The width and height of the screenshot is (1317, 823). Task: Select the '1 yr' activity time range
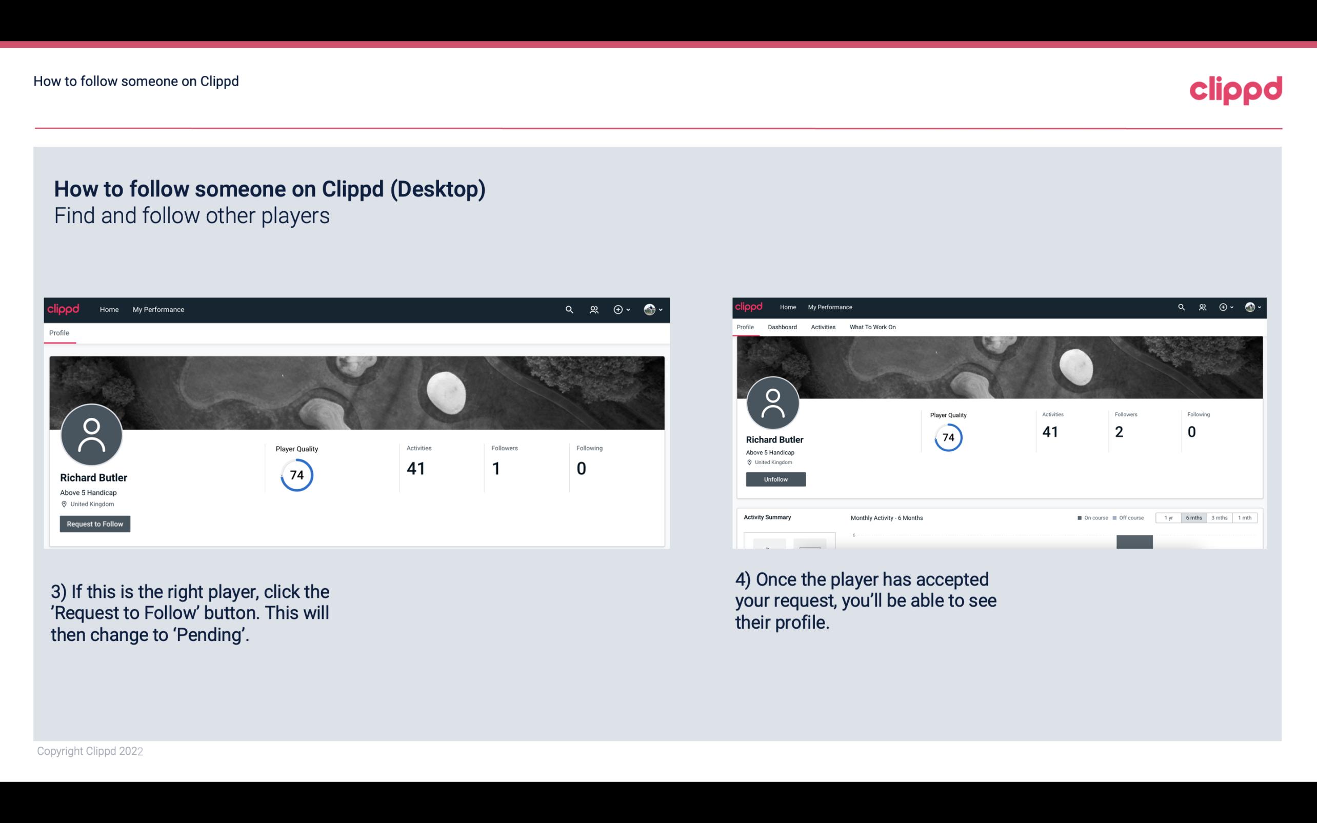tap(1168, 518)
